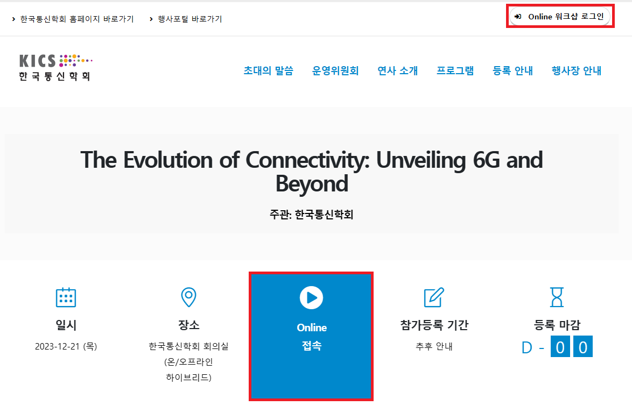Screen dimensions: 632x406
Task: Open the 등록 안내 menu
Action: pos(512,70)
